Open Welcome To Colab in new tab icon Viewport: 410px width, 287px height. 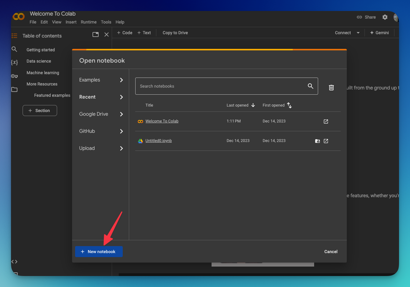tap(326, 122)
